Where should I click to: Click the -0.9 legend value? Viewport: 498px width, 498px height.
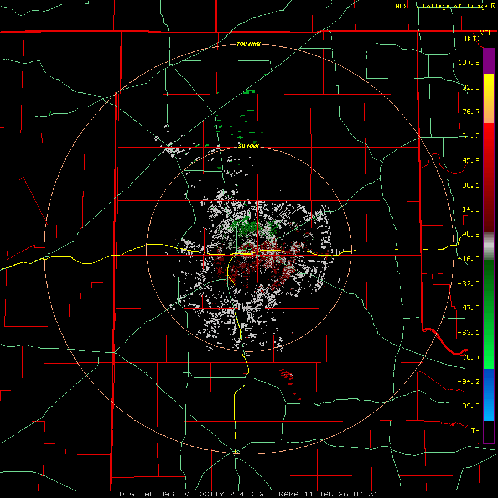[471, 235]
